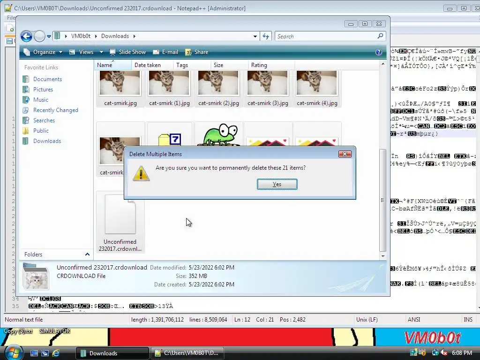This screenshot has width=480, height=360.
Task: Select VM0b0t in the breadcrumb path
Action: (81, 36)
